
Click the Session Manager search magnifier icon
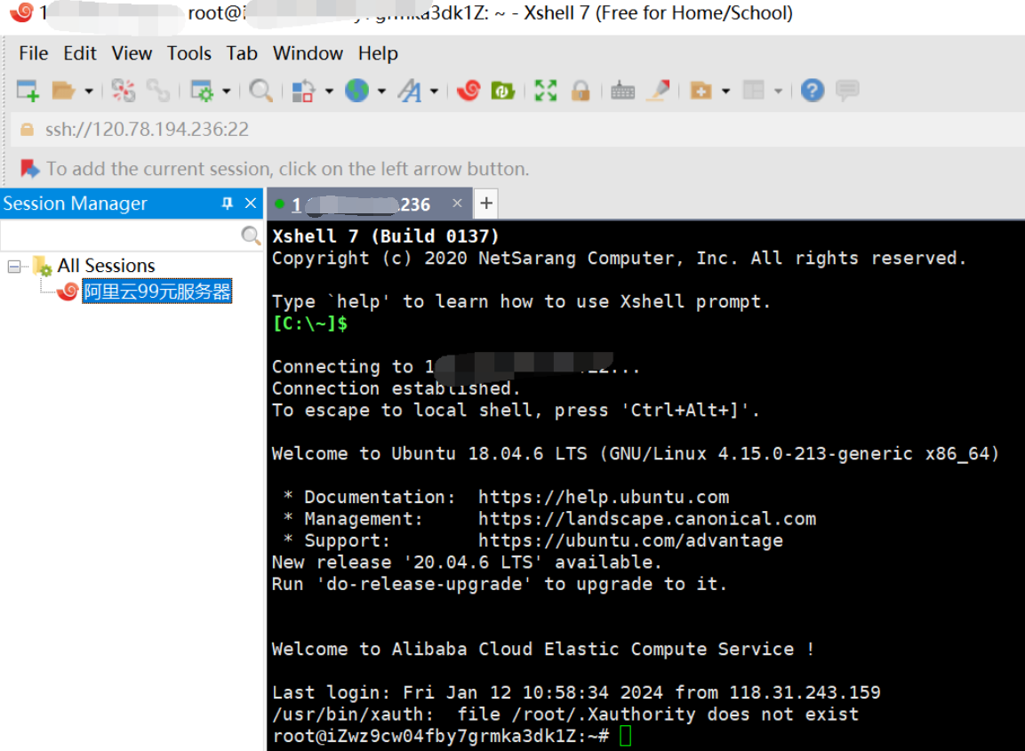pyautogui.click(x=251, y=236)
